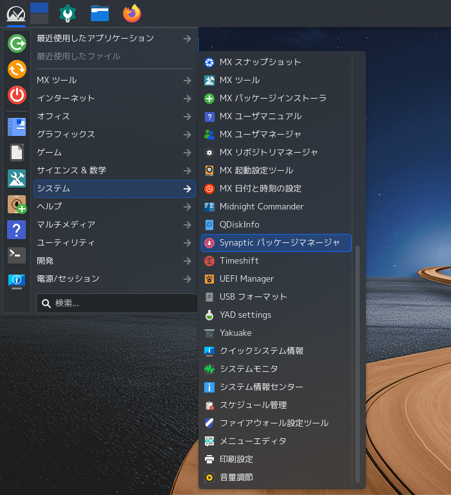Open the file manager folder icon in panel

[x=100, y=14]
